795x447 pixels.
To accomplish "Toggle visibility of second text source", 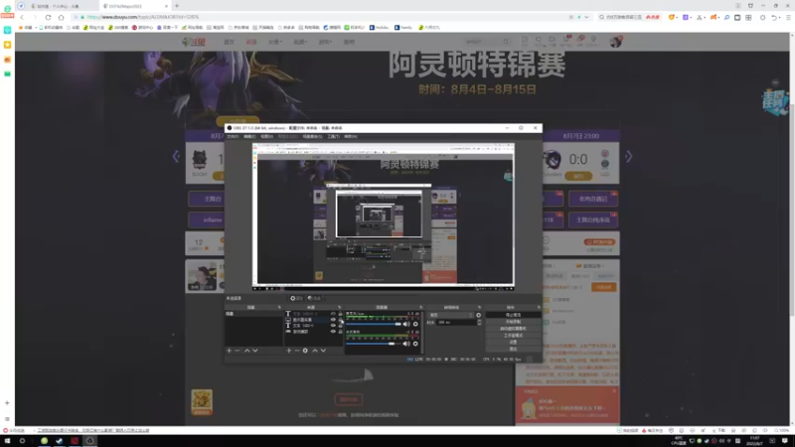I will [x=333, y=326].
